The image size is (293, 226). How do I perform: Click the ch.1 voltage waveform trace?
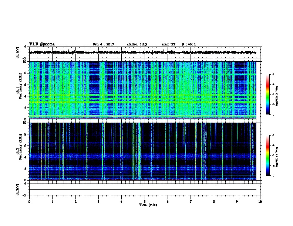[143, 52]
